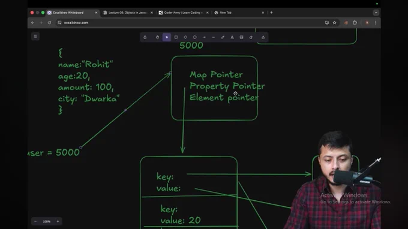Select the Line tool
The width and height of the screenshot is (408, 229).
pyautogui.click(x=214, y=37)
